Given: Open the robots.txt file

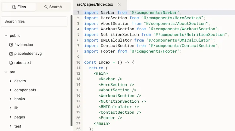Looking at the screenshot, I should (23, 63).
